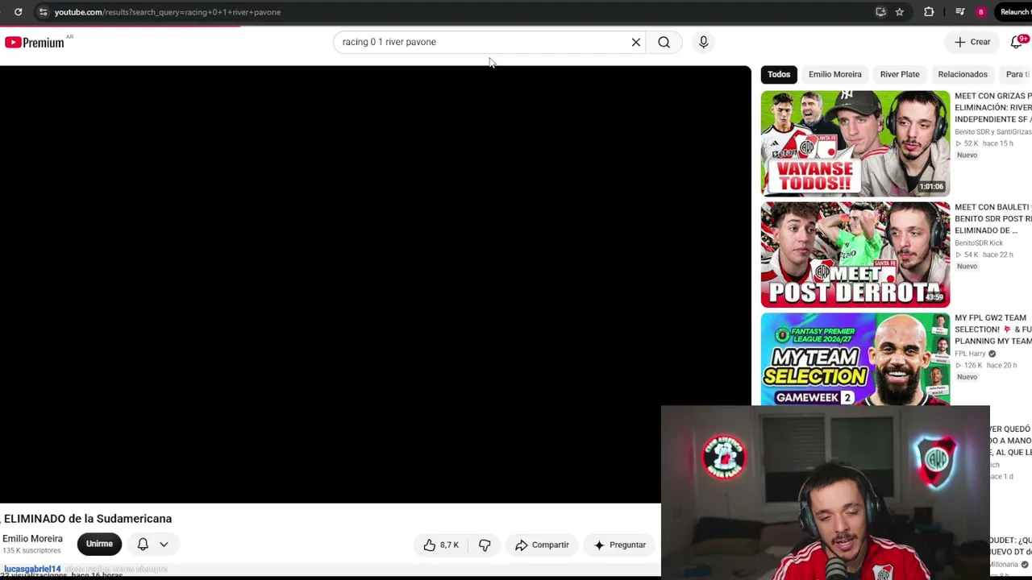Click the browser address bar URL

168,12
